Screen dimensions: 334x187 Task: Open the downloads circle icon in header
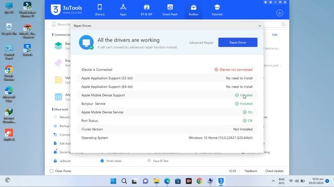pyautogui.click(x=280, y=13)
